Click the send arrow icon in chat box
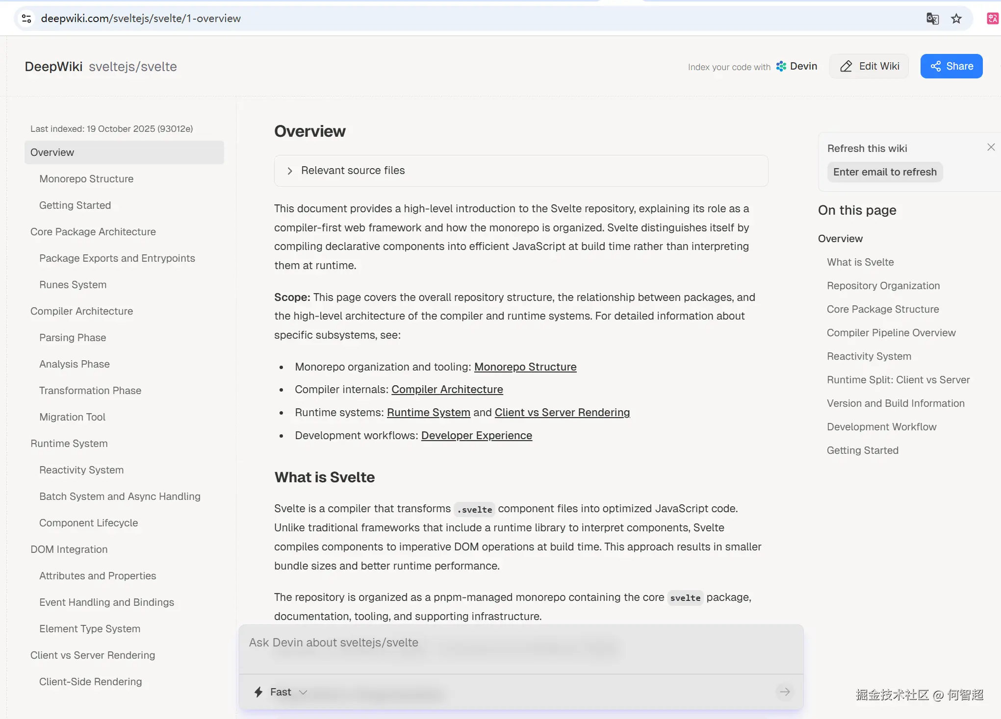The width and height of the screenshot is (1001, 719). (785, 692)
